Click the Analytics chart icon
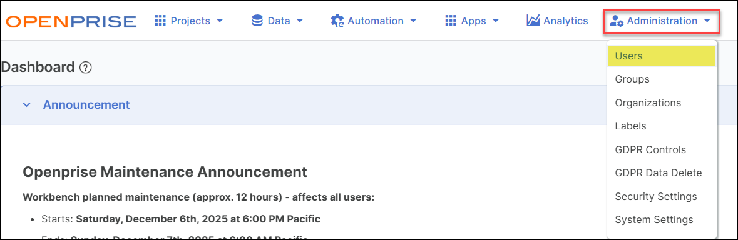Image resolution: width=738 pixels, height=240 pixels. point(533,21)
